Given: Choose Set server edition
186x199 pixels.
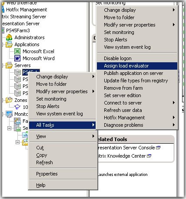Looking at the screenshot, I should pos(137,95).
